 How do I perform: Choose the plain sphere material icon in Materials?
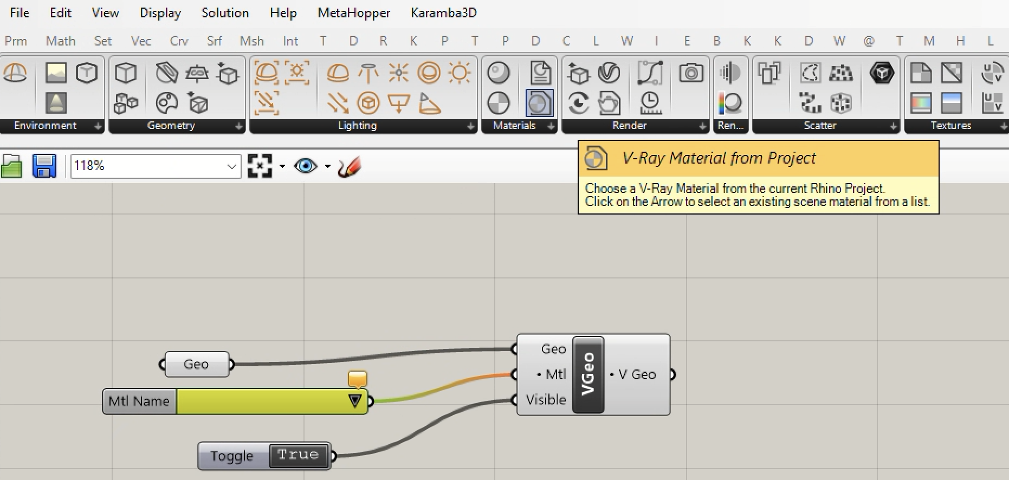tap(498, 73)
